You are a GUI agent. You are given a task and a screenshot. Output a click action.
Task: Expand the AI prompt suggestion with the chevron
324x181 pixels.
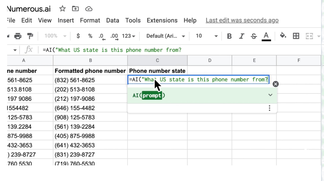tap(270, 95)
